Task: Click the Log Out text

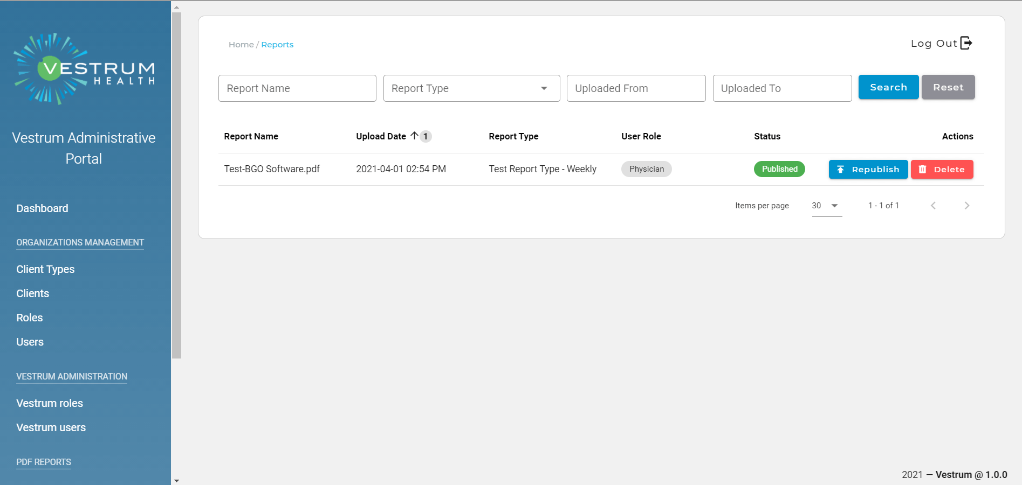Action: (x=934, y=44)
